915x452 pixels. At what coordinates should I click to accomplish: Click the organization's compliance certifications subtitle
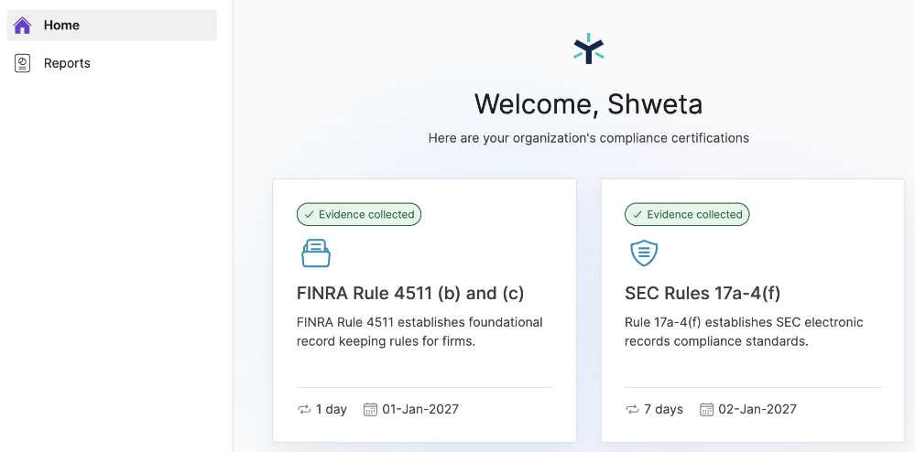588,138
